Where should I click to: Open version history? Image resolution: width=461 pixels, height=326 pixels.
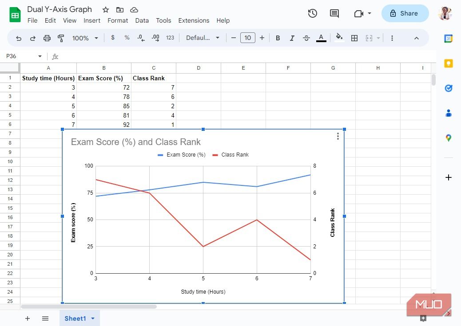coord(312,13)
